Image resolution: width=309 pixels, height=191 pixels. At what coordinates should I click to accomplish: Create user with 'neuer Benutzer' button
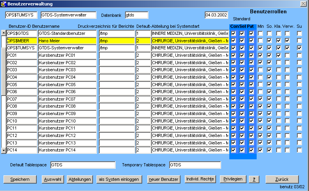163,179
